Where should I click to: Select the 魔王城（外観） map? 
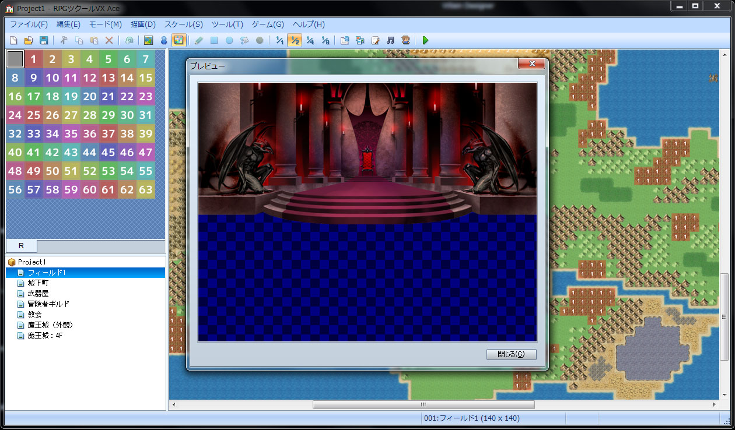click(x=50, y=325)
